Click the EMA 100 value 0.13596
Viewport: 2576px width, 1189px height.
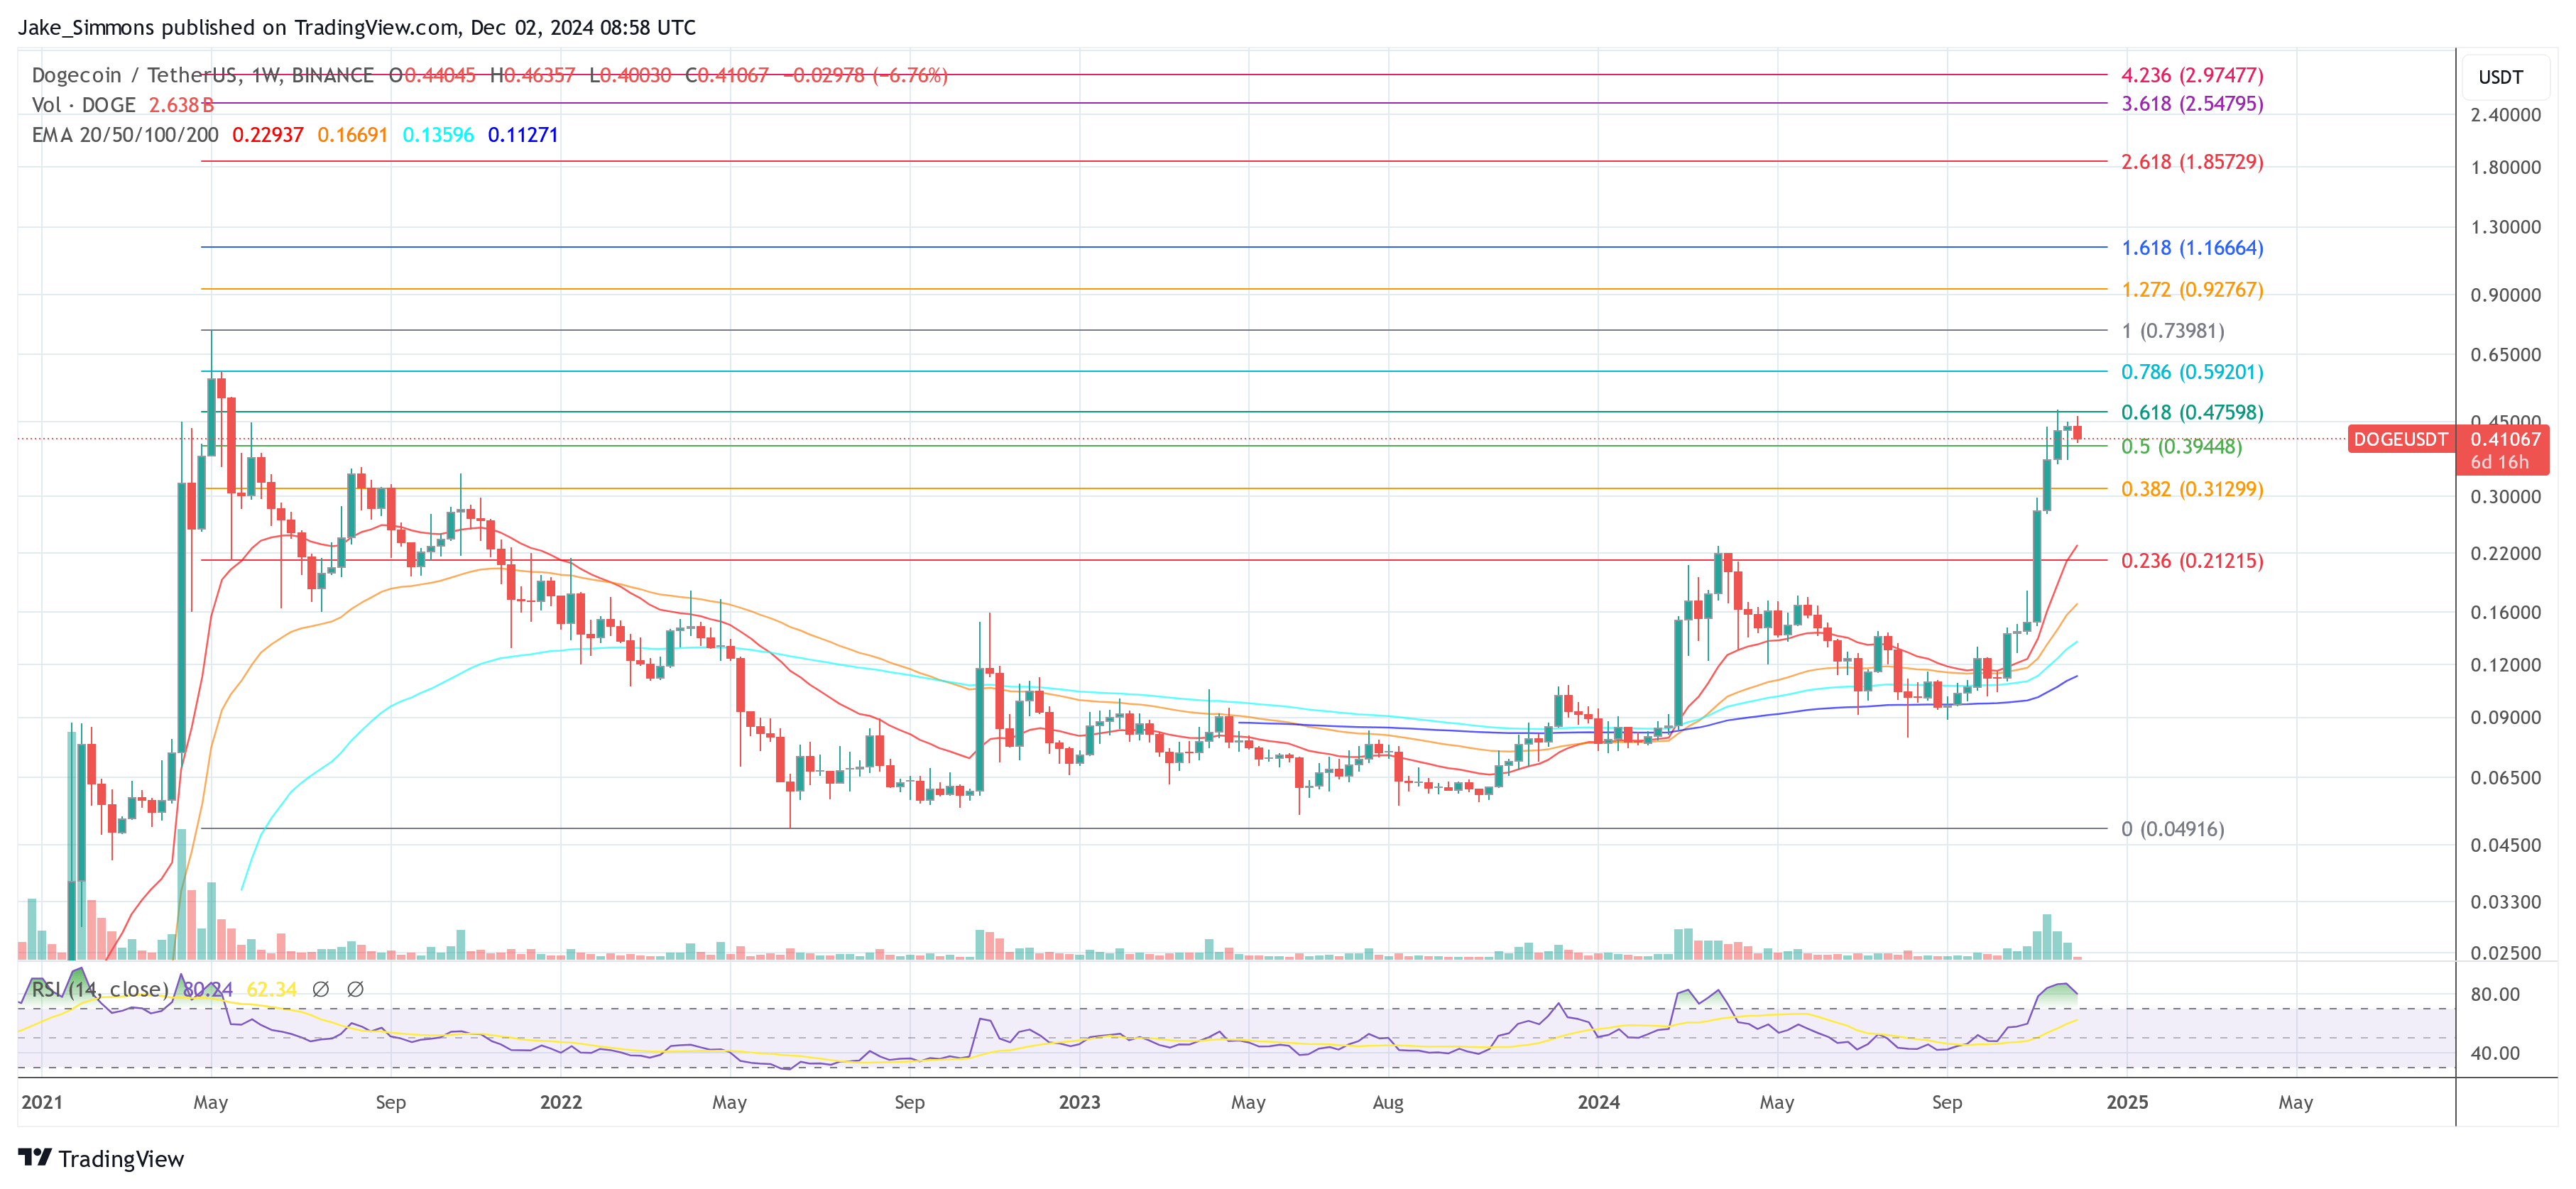click(x=438, y=135)
